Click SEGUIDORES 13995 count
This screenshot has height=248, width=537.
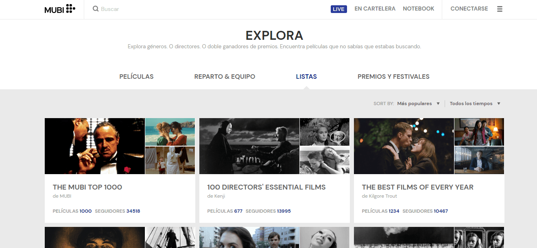click(x=268, y=211)
